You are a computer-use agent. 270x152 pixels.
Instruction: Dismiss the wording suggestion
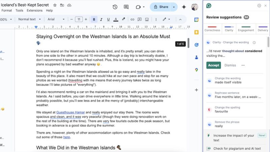point(230,65)
